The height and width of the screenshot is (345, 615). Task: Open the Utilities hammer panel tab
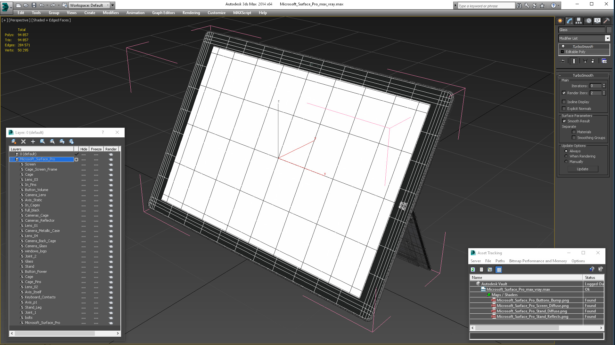click(x=606, y=21)
